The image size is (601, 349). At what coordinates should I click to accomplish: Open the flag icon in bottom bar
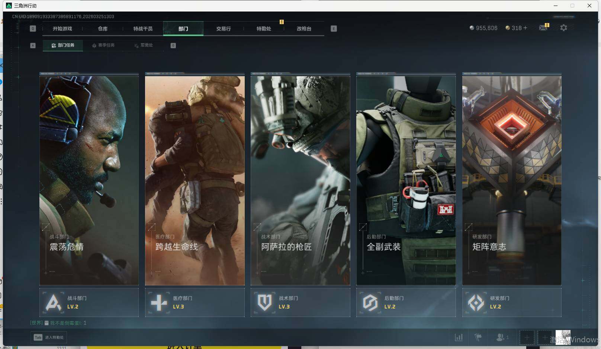[x=478, y=337]
